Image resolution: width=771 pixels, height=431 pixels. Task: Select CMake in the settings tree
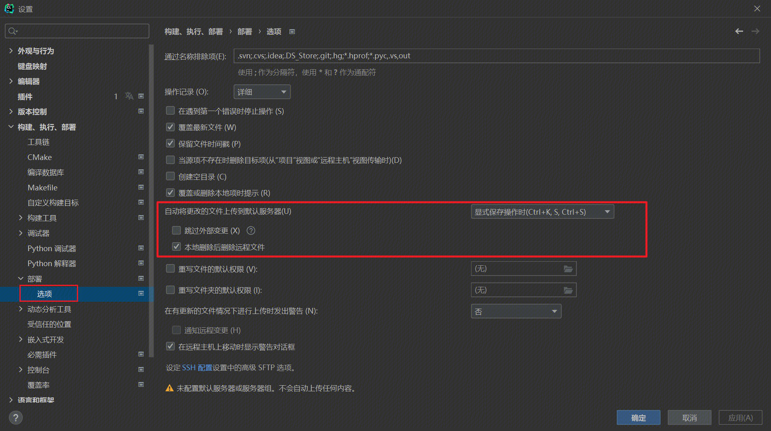tap(40, 157)
